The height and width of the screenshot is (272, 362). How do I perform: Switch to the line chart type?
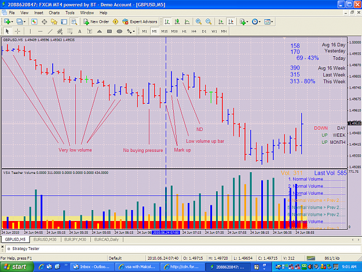187,21
